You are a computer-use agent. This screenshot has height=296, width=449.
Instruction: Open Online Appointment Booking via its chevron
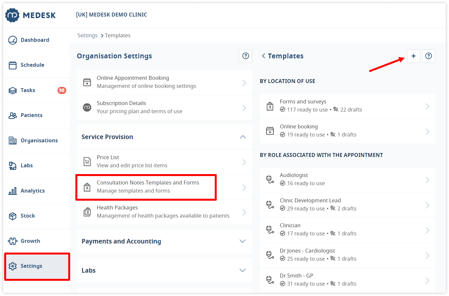tap(244, 83)
